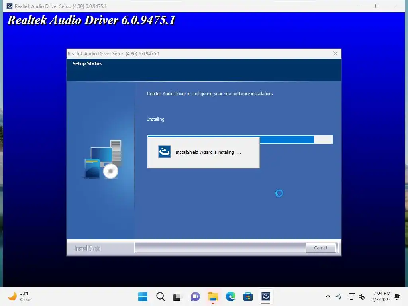408x306 pixels.
Task: Open the clock showing 7:04 PM
Action: [381, 296]
